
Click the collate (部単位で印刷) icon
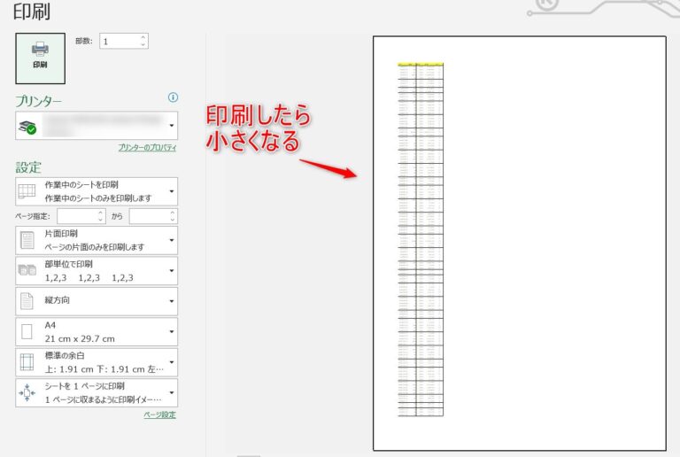(x=27, y=271)
